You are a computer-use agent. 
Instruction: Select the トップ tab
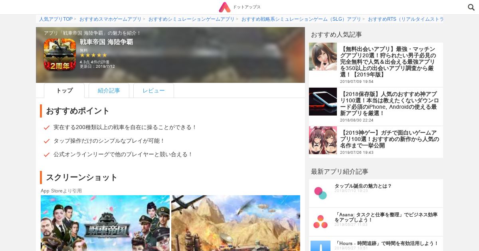coord(64,90)
